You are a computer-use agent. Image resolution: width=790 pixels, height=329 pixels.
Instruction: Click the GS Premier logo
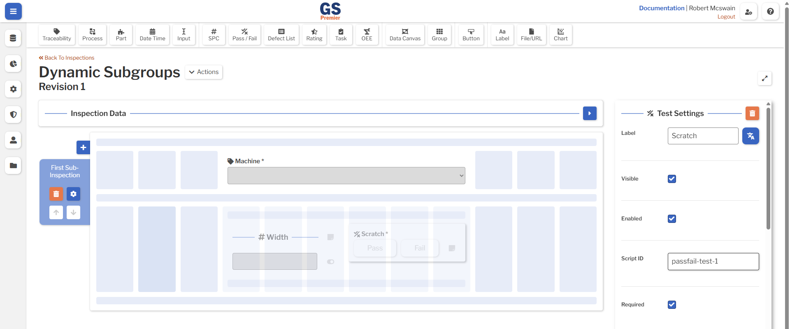(330, 11)
